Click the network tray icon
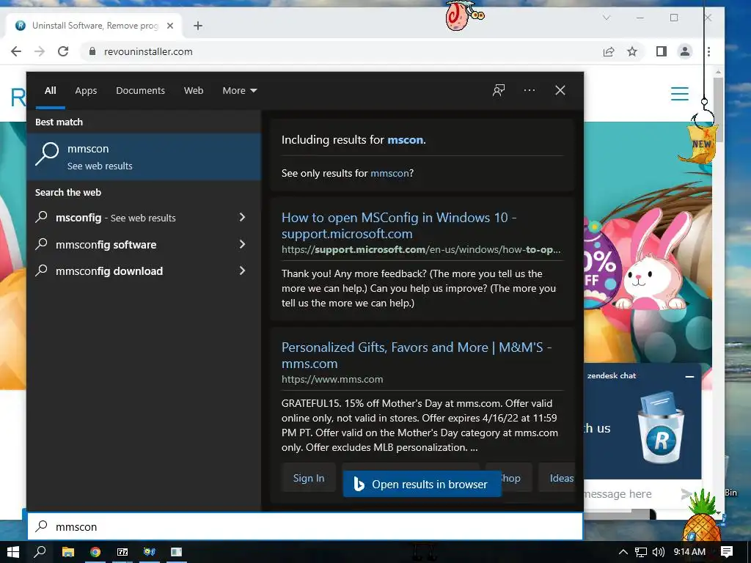The width and height of the screenshot is (751, 563). 640,552
